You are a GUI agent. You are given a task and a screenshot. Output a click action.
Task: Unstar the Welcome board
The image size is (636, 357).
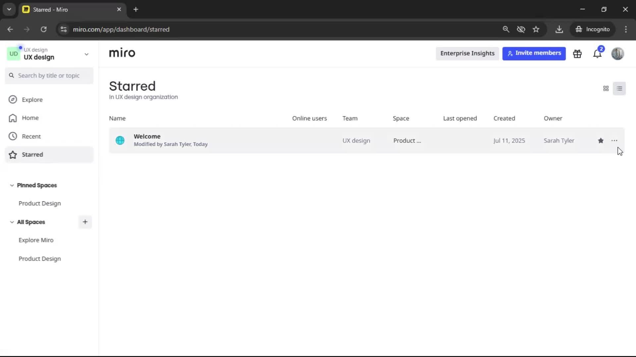601,141
